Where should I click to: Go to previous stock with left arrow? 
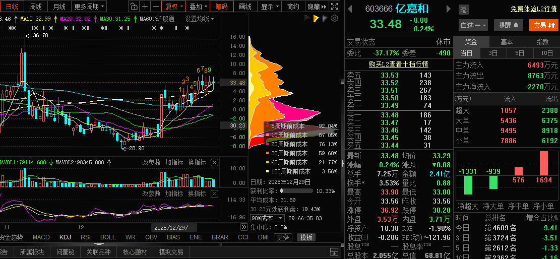[x=350, y=9]
